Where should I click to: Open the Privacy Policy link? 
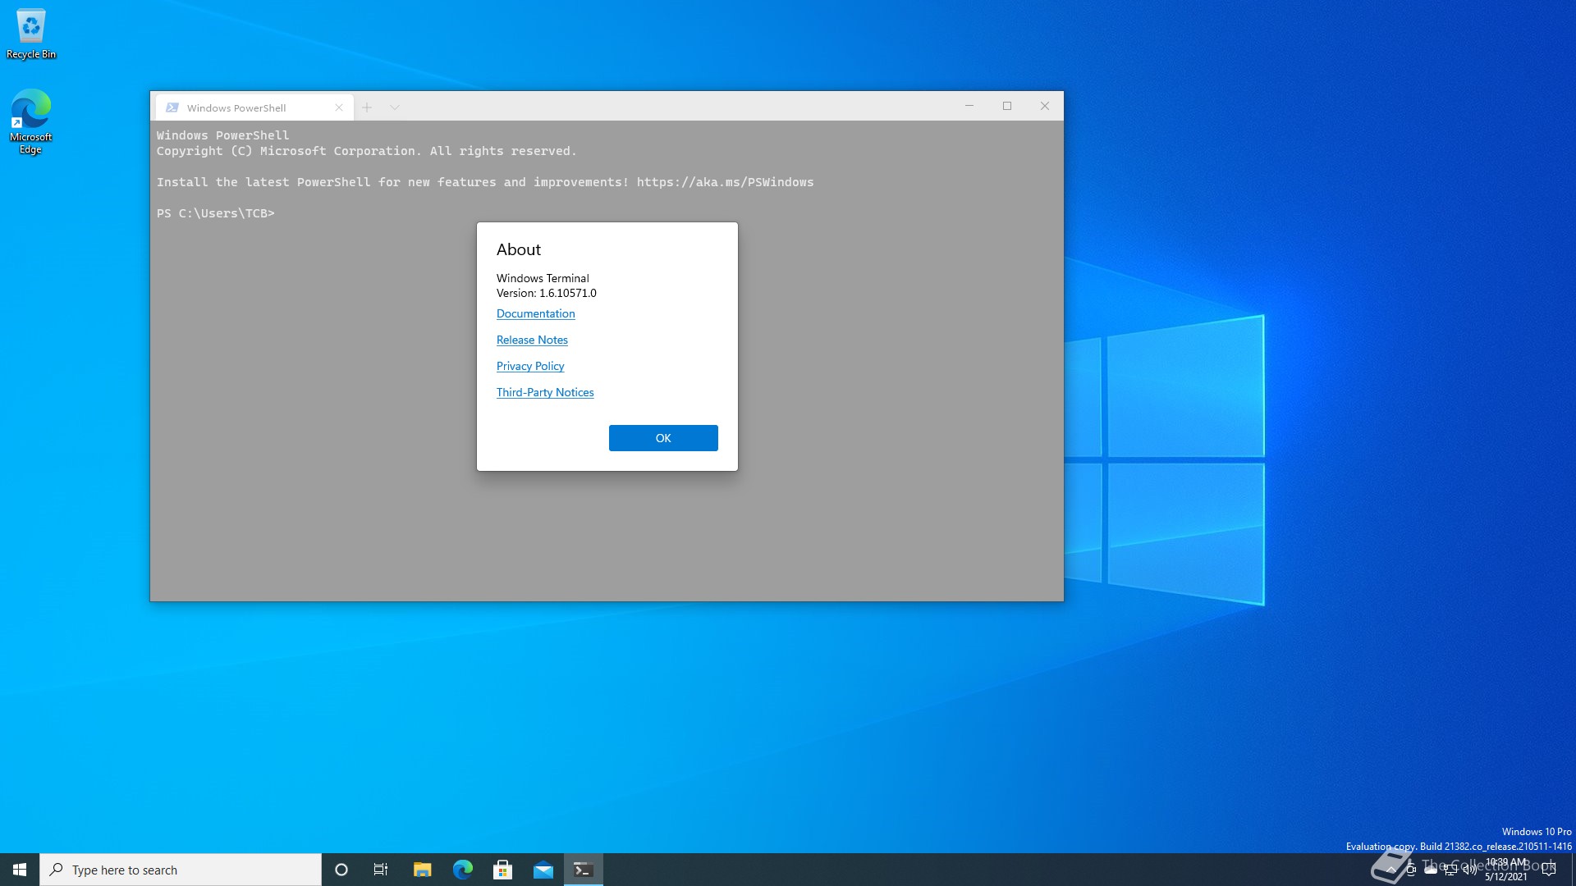pyautogui.click(x=530, y=366)
